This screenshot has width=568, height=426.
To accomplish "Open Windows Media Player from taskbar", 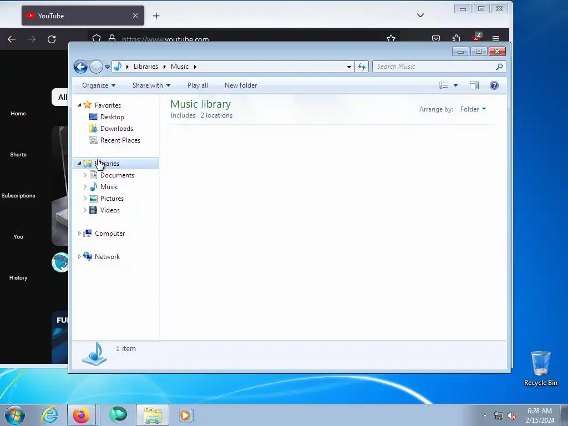I will (x=186, y=415).
